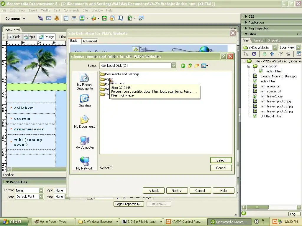Switch to Code view
This screenshot has height=226, width=302.
(x=14, y=37)
